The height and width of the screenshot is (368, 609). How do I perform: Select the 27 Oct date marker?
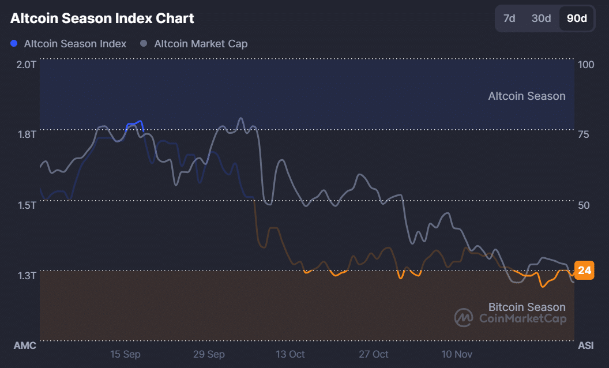pos(373,354)
